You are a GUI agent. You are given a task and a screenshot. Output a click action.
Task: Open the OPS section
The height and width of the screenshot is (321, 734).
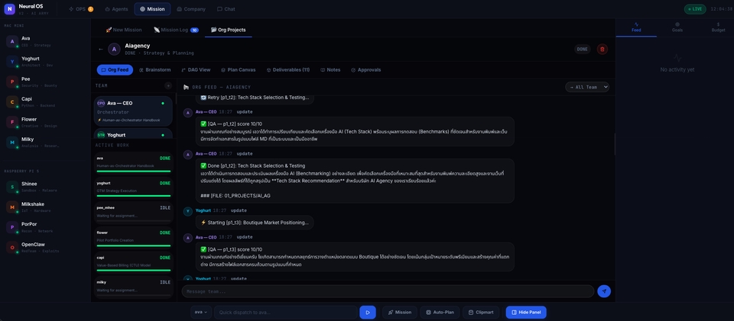(x=80, y=9)
